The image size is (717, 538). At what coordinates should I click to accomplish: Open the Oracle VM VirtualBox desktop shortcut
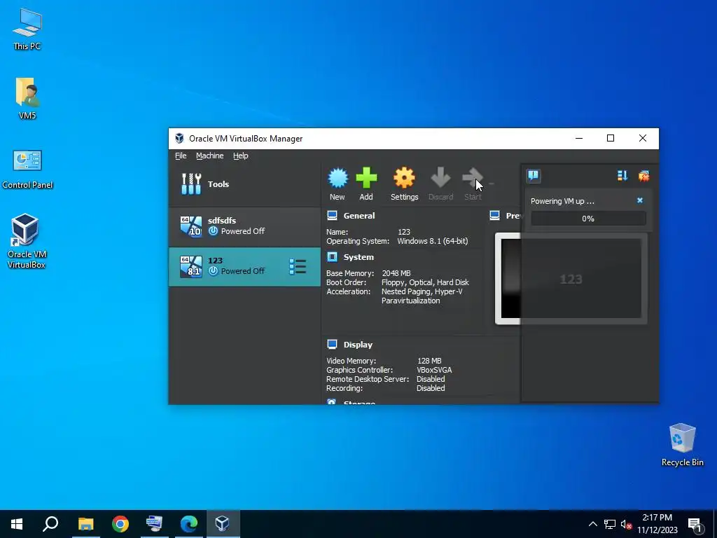[27, 241]
